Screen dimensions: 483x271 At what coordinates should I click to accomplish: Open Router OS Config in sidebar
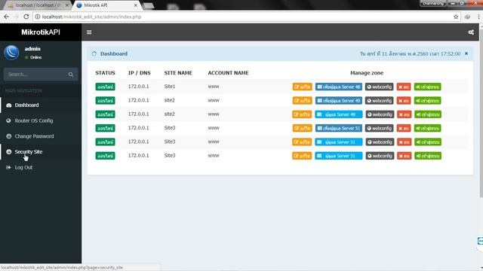pyautogui.click(x=41, y=120)
